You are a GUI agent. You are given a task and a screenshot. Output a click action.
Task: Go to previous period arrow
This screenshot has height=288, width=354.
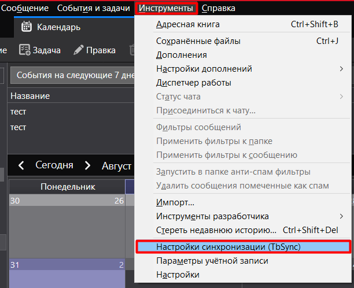[21, 165]
